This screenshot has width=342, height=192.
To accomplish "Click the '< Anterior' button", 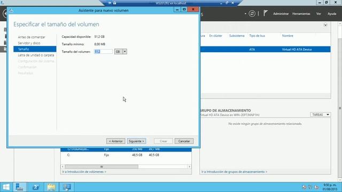I will point(116,141).
